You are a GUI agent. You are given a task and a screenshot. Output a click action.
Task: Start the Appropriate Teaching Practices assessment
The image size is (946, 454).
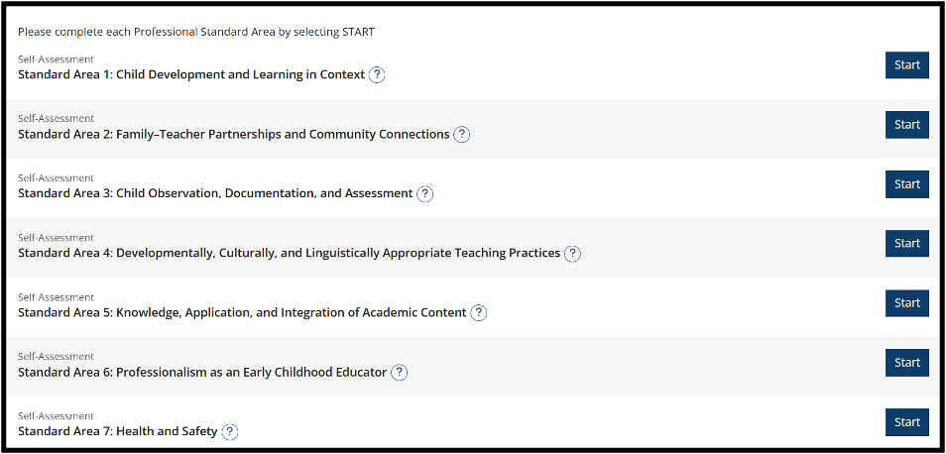pos(906,244)
